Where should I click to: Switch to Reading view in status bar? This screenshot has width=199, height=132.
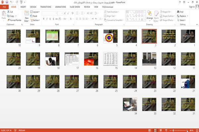[x=161, y=130]
